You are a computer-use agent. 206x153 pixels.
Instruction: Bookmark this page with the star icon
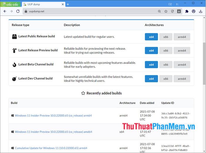point(166,11)
